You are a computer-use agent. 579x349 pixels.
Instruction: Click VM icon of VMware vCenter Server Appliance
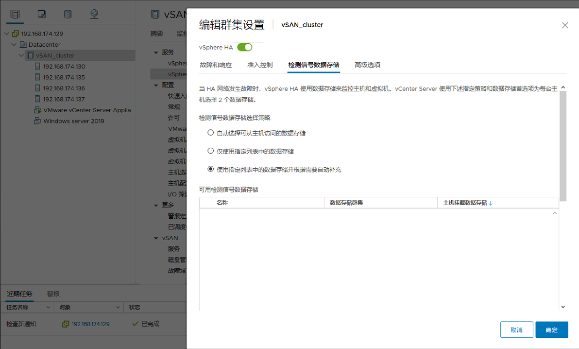click(37, 110)
